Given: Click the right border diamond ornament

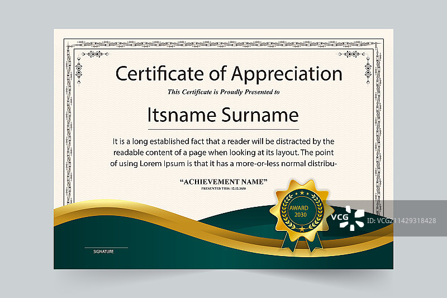Looking at the screenshot, I should pos(368,72).
